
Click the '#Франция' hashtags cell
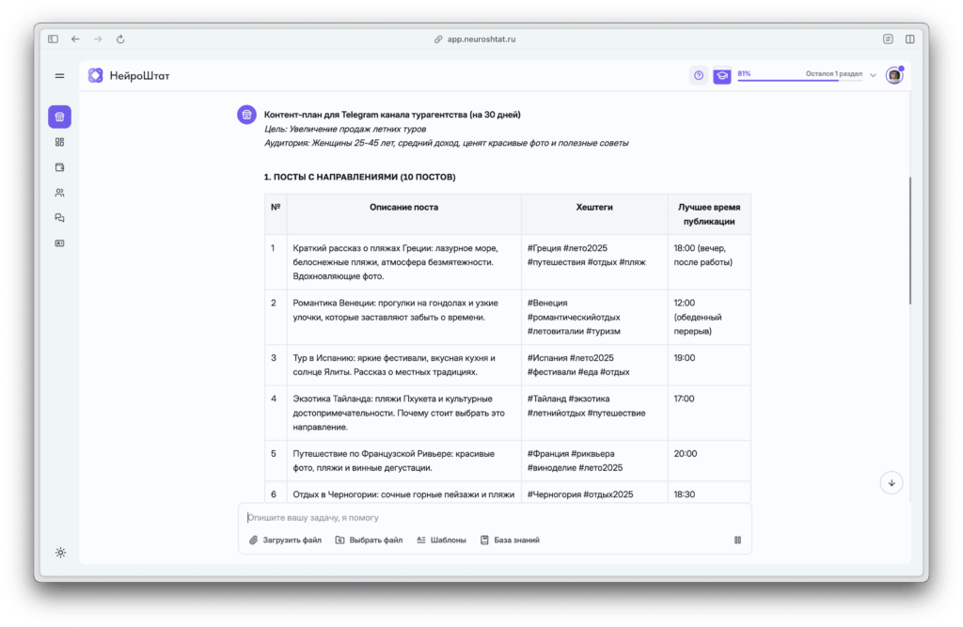coord(594,461)
